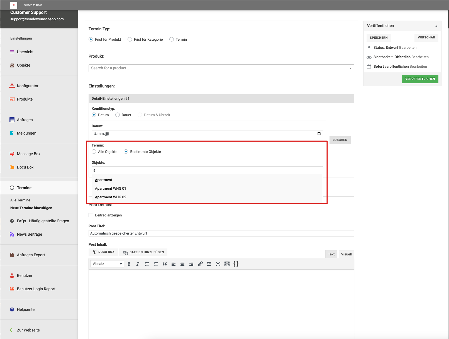Click the Objekte search input field
The width and height of the screenshot is (449, 339).
207,170
